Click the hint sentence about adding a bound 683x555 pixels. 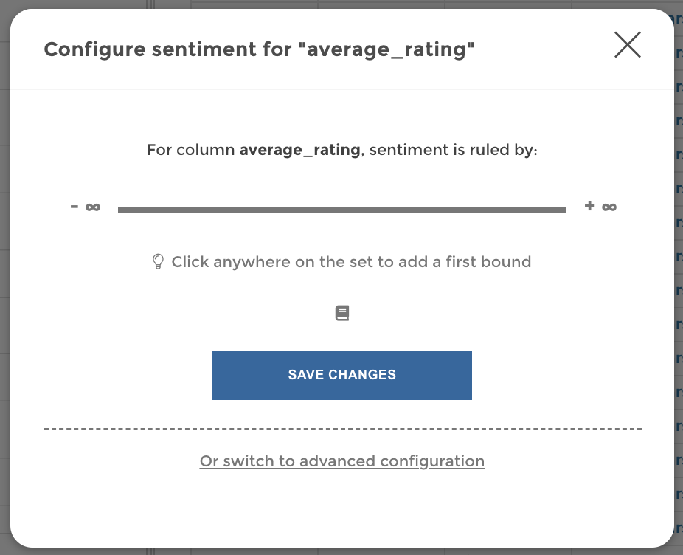click(x=352, y=261)
